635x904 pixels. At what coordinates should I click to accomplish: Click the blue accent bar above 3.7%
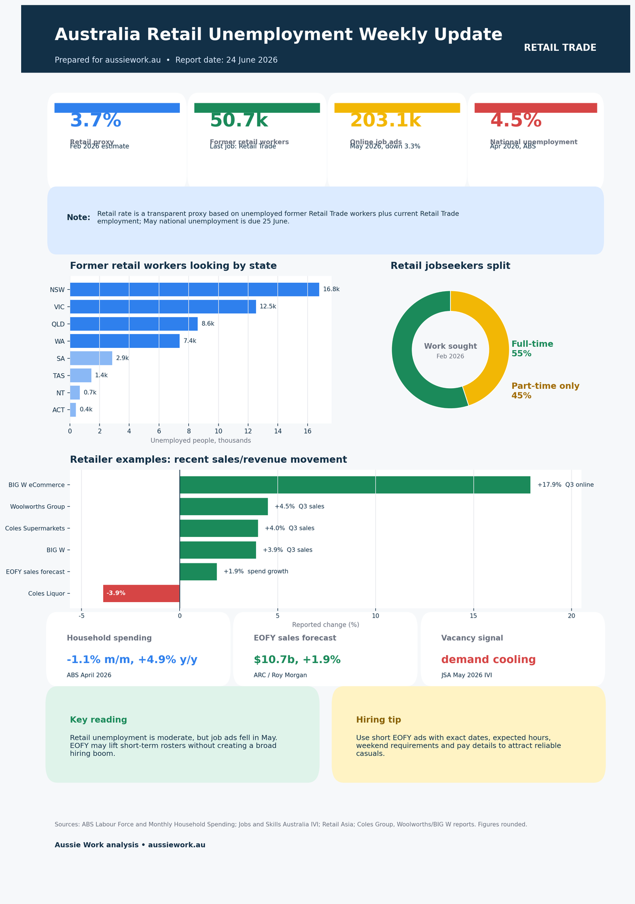117,108
